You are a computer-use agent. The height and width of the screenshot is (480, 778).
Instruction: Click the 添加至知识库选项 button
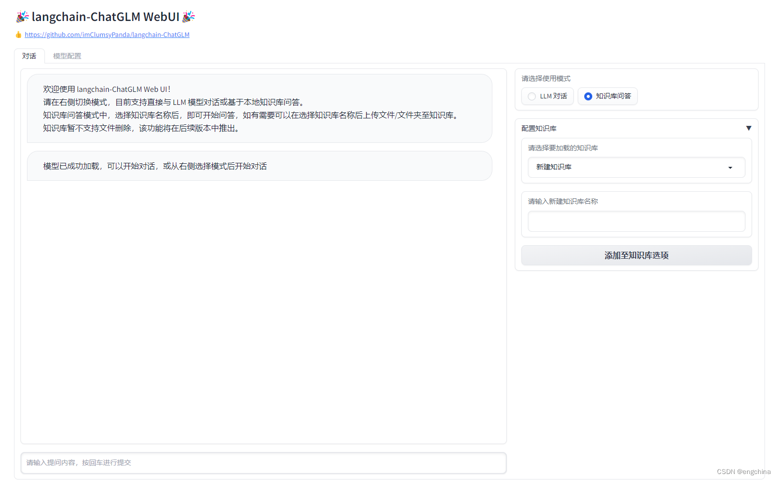636,255
